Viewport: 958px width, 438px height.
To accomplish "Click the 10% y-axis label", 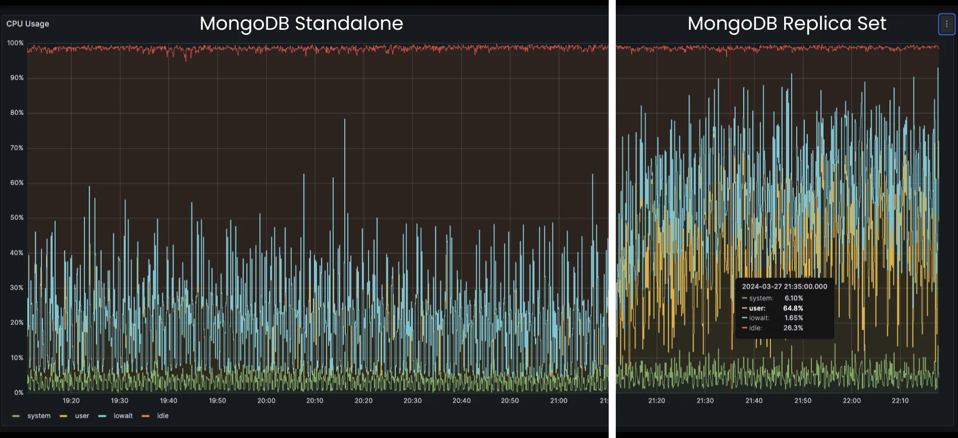I will (17, 358).
